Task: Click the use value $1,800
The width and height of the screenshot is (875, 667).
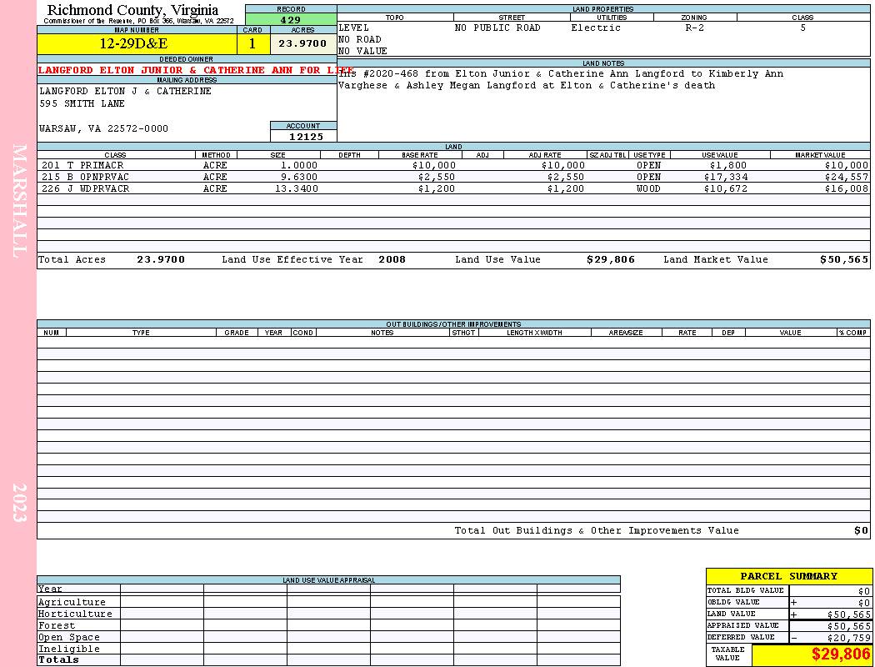Action: [x=728, y=165]
